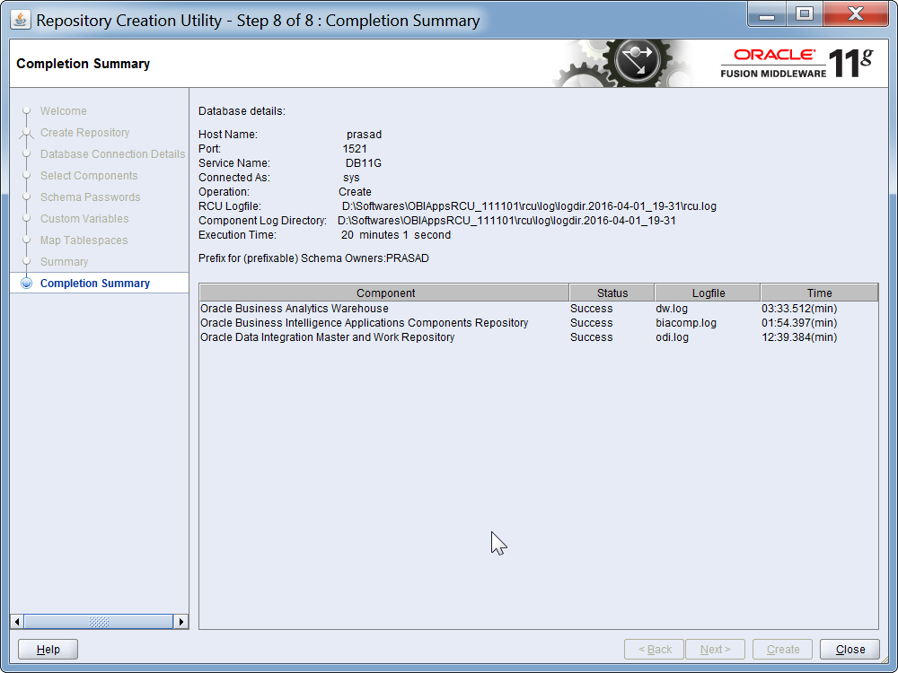This screenshot has height=673, width=898.
Task: Click the sidebar horizontal scrollbar thumb
Action: tap(99, 622)
